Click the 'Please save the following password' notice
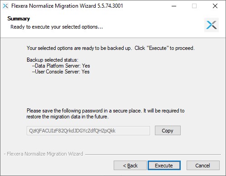The image size is (226, 176). 106,111
